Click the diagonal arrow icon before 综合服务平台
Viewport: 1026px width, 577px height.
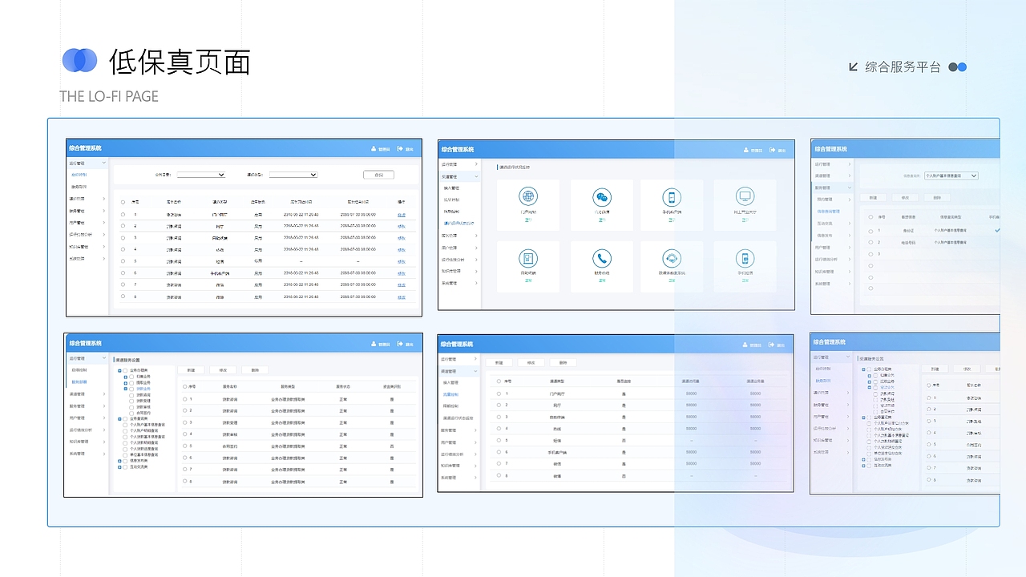(x=854, y=67)
